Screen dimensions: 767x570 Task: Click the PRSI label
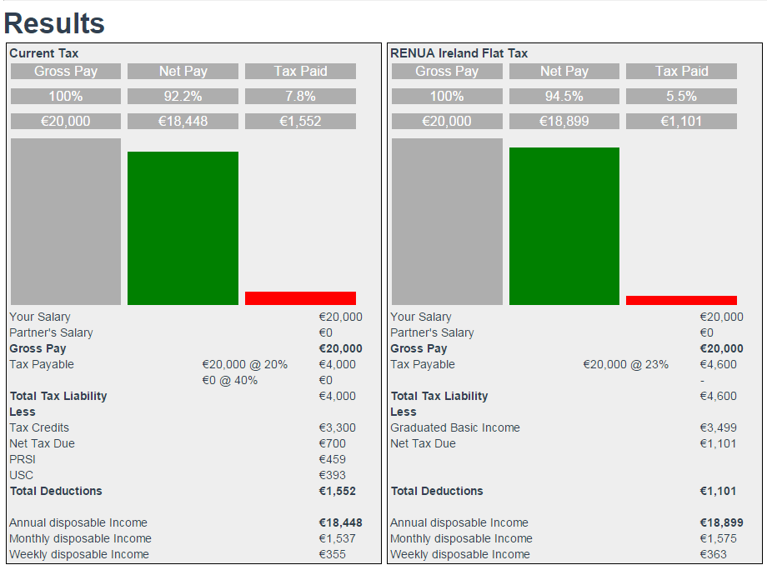[x=23, y=459]
